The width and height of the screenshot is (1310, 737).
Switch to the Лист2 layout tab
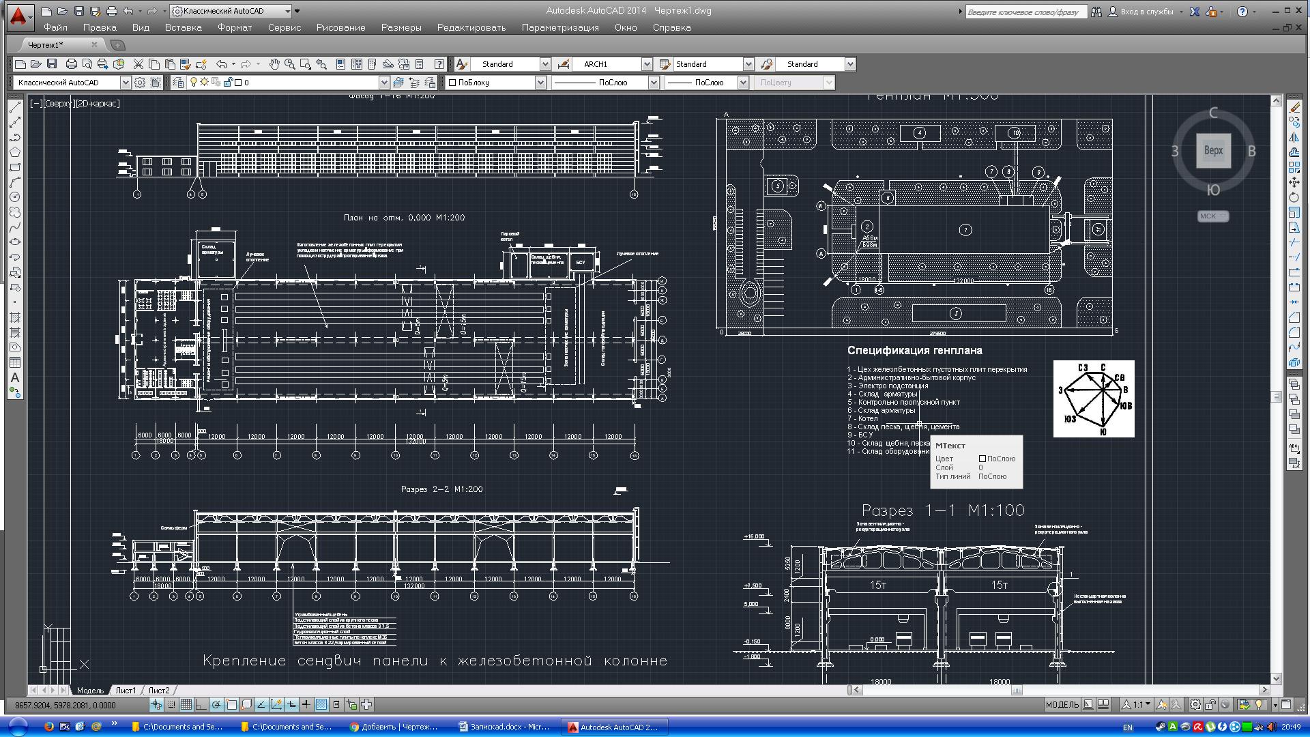pyautogui.click(x=159, y=691)
